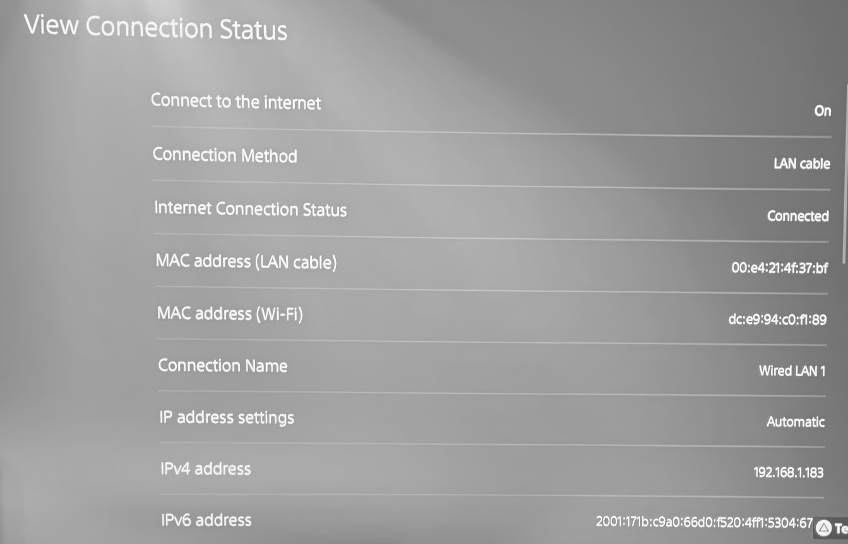
Task: Click the LAN MAC address 00:e4:21:4f:37:bf
Action: [x=779, y=268]
